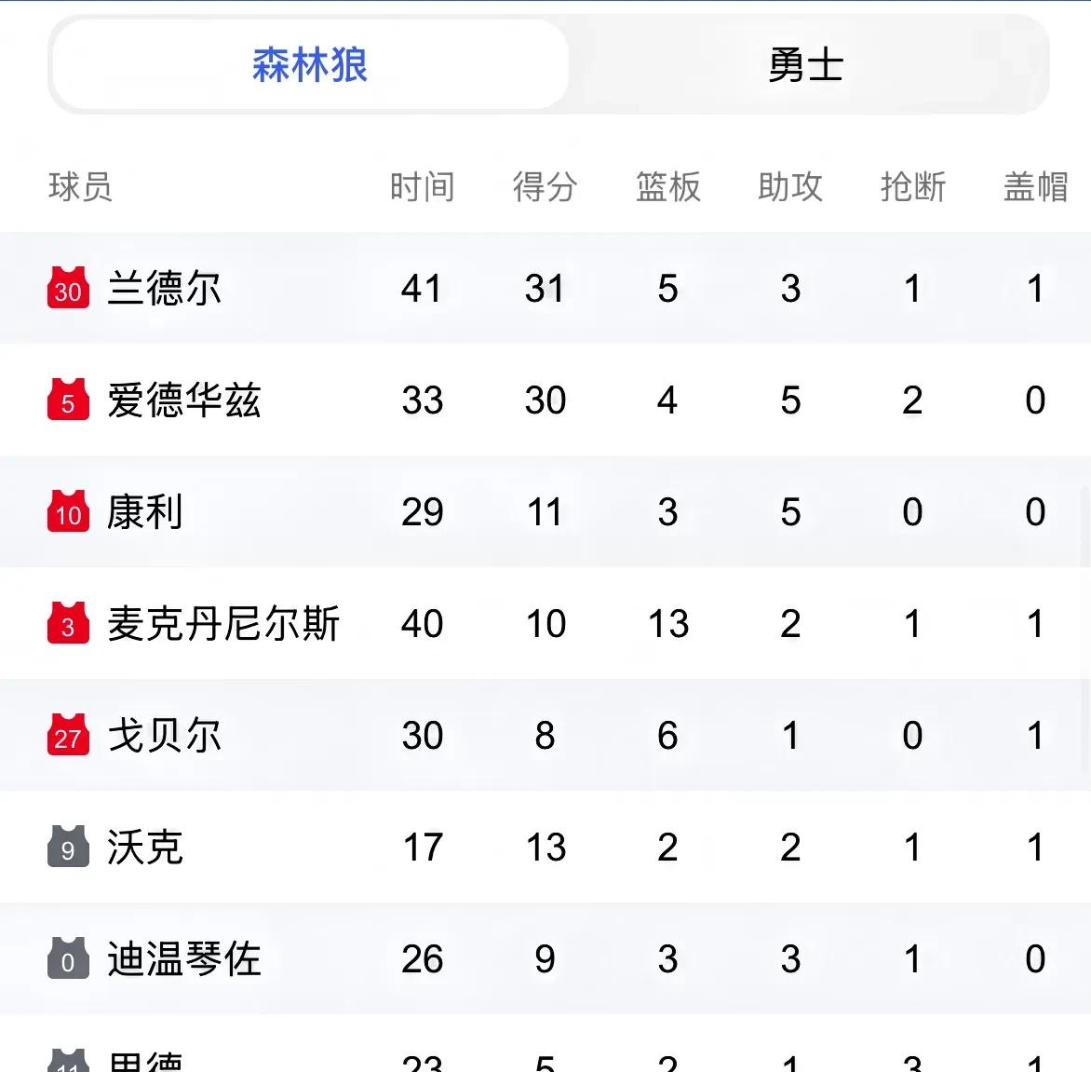
Task: Click the 篮板 column header
Action: click(668, 187)
